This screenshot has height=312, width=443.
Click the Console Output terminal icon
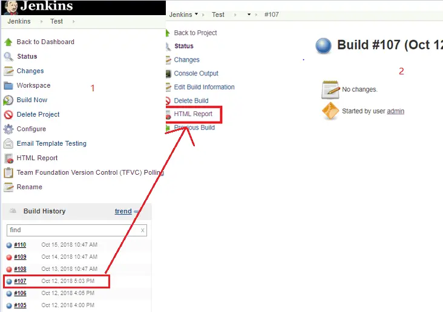pyautogui.click(x=168, y=74)
